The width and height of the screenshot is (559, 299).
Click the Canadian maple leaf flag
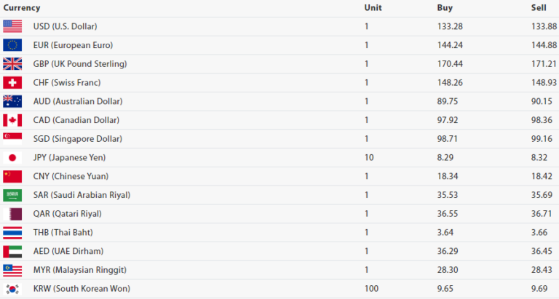click(x=12, y=120)
